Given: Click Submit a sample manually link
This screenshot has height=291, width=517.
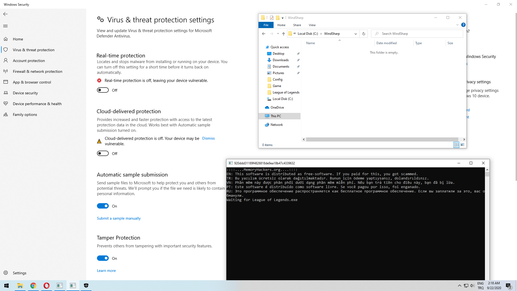Looking at the screenshot, I should [x=119, y=218].
